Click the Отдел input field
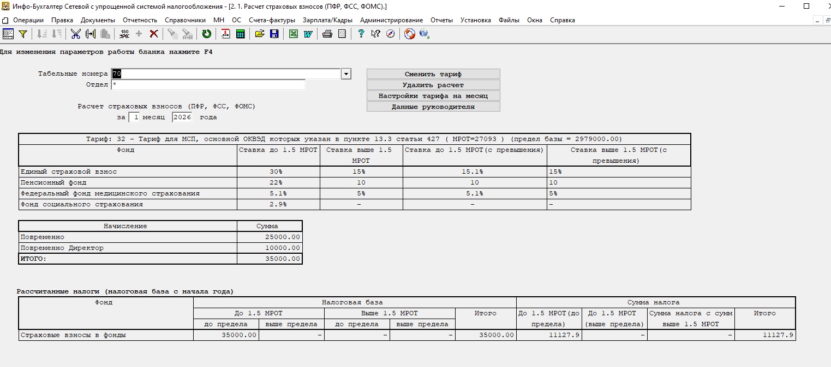The image size is (831, 367). coord(208,85)
